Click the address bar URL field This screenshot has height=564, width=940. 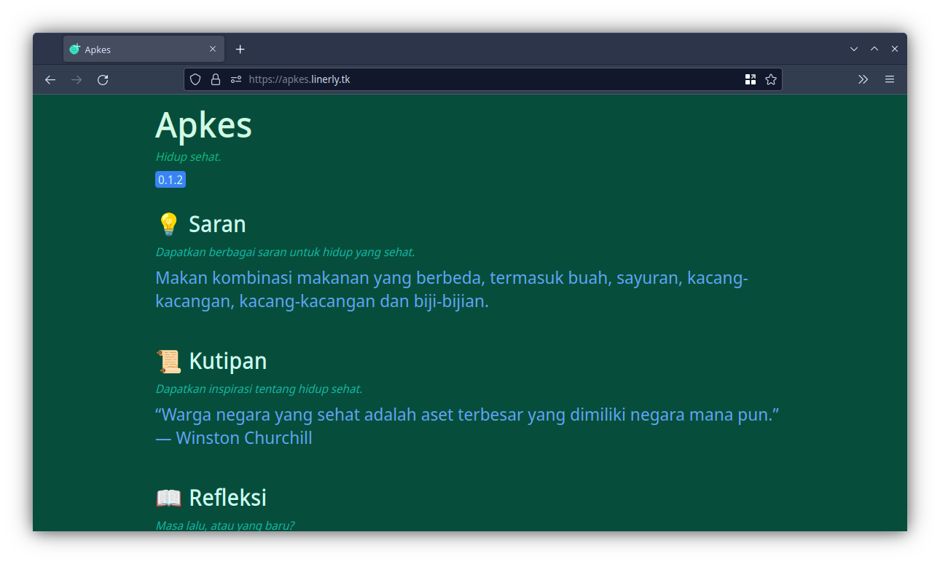[483, 79]
